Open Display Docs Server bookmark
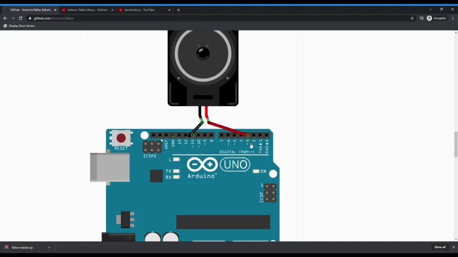The image size is (458, 257). pyautogui.click(x=20, y=26)
